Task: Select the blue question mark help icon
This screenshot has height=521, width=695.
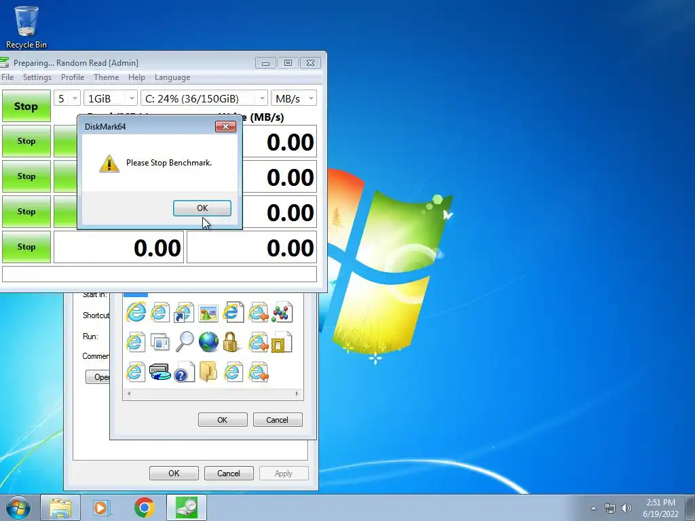Action: [x=184, y=372]
